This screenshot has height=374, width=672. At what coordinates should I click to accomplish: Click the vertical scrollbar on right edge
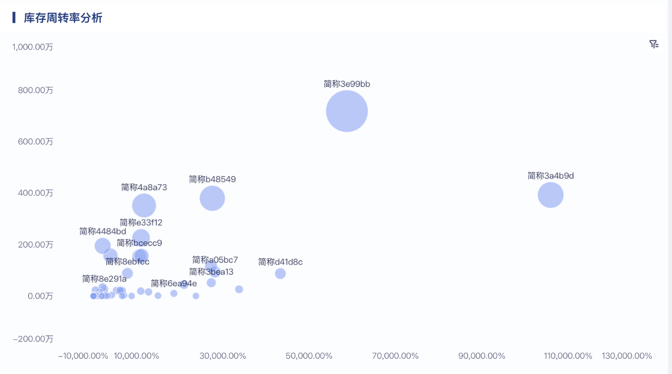coord(670,184)
